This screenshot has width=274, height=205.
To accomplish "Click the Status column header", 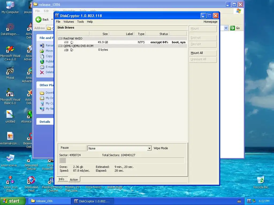I will click(x=158, y=34).
